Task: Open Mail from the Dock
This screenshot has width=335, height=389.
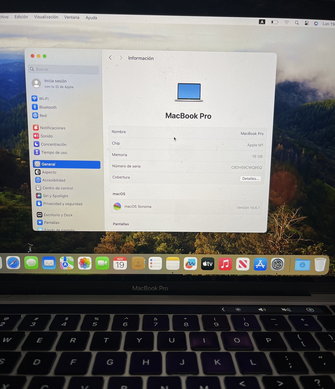Action: coord(49,263)
